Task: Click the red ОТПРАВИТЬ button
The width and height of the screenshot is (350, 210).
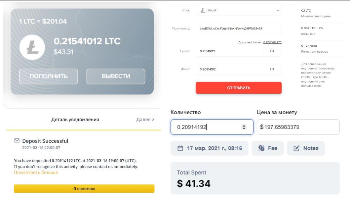Action: tap(238, 88)
